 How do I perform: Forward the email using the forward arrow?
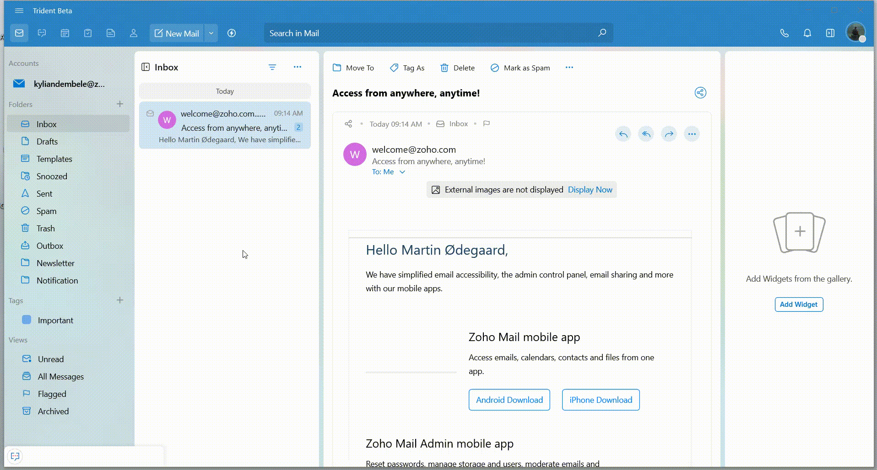668,134
